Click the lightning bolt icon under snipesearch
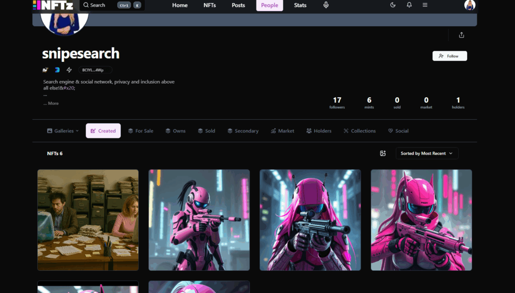 69,70
